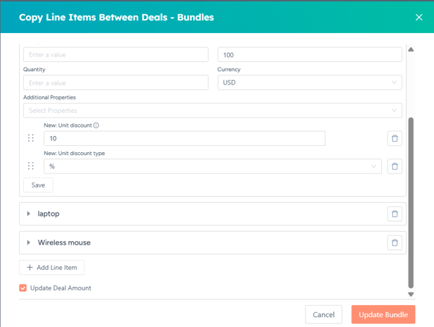434x327 pixels.
Task: Remove the Wireless mouse line item
Action: coord(395,242)
